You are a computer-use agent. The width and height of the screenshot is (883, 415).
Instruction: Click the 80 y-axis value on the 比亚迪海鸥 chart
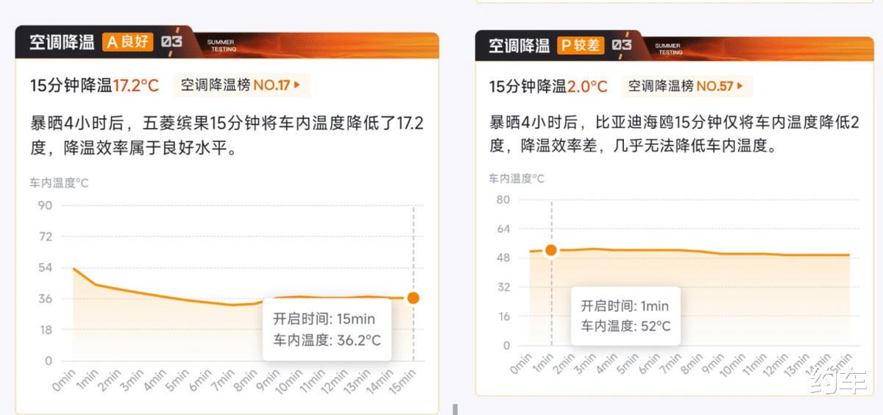coord(503,199)
